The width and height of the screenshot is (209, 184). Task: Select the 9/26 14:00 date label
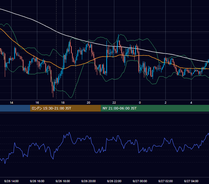pyautogui.click(x=11, y=181)
